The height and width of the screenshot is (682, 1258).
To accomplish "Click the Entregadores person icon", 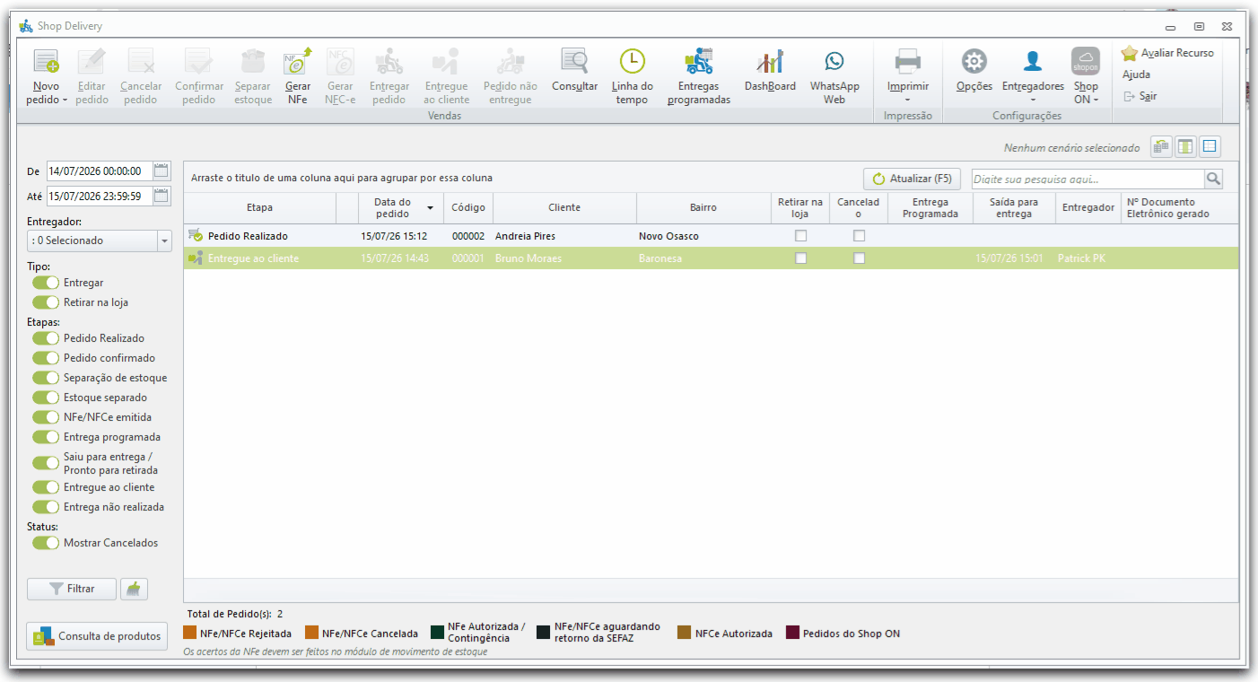I will (1033, 61).
